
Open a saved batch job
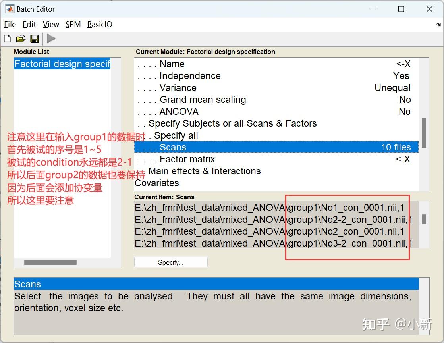click(21, 38)
